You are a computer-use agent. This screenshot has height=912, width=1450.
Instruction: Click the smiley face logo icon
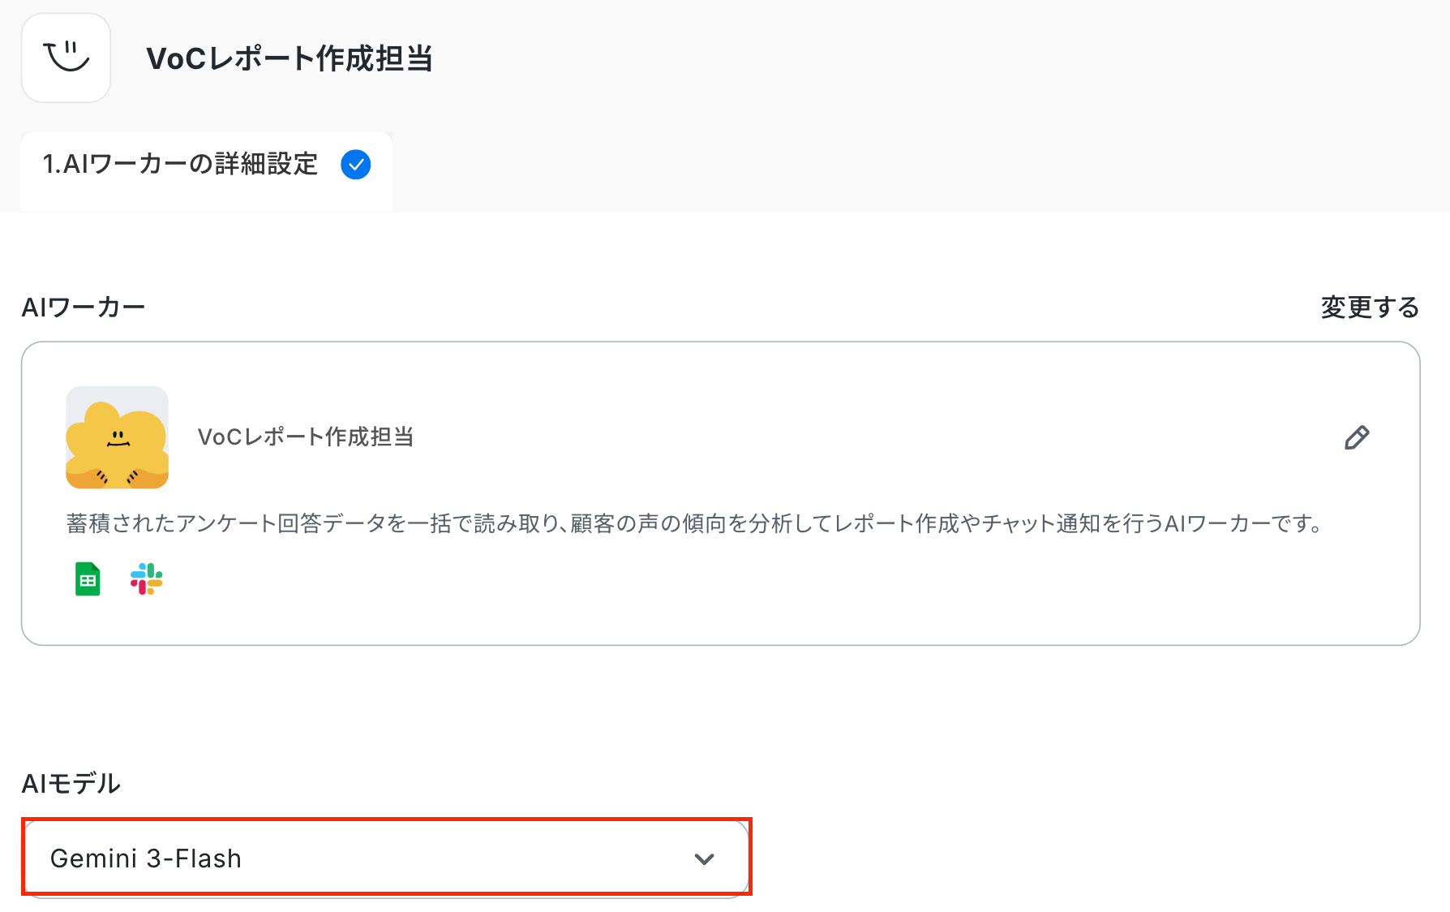[66, 58]
